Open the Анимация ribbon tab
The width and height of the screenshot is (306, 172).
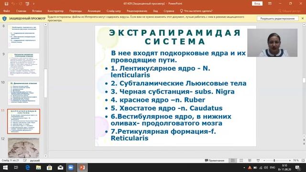tap(94, 11)
